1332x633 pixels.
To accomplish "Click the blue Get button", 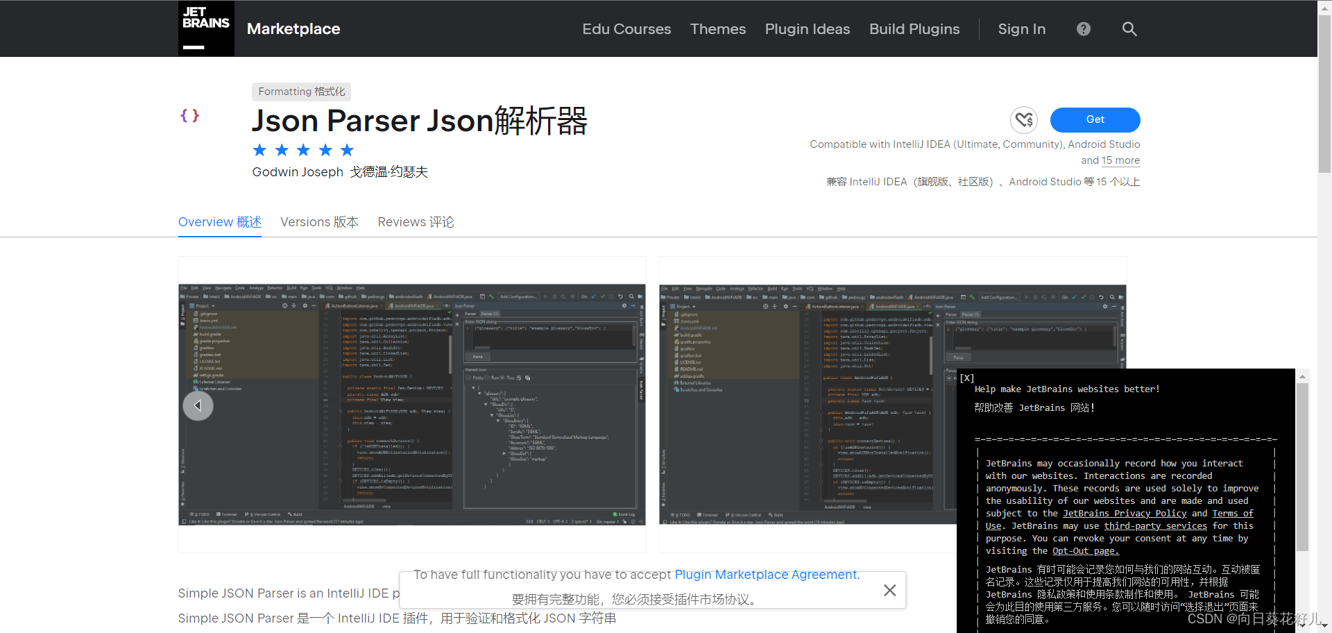I will tap(1095, 119).
